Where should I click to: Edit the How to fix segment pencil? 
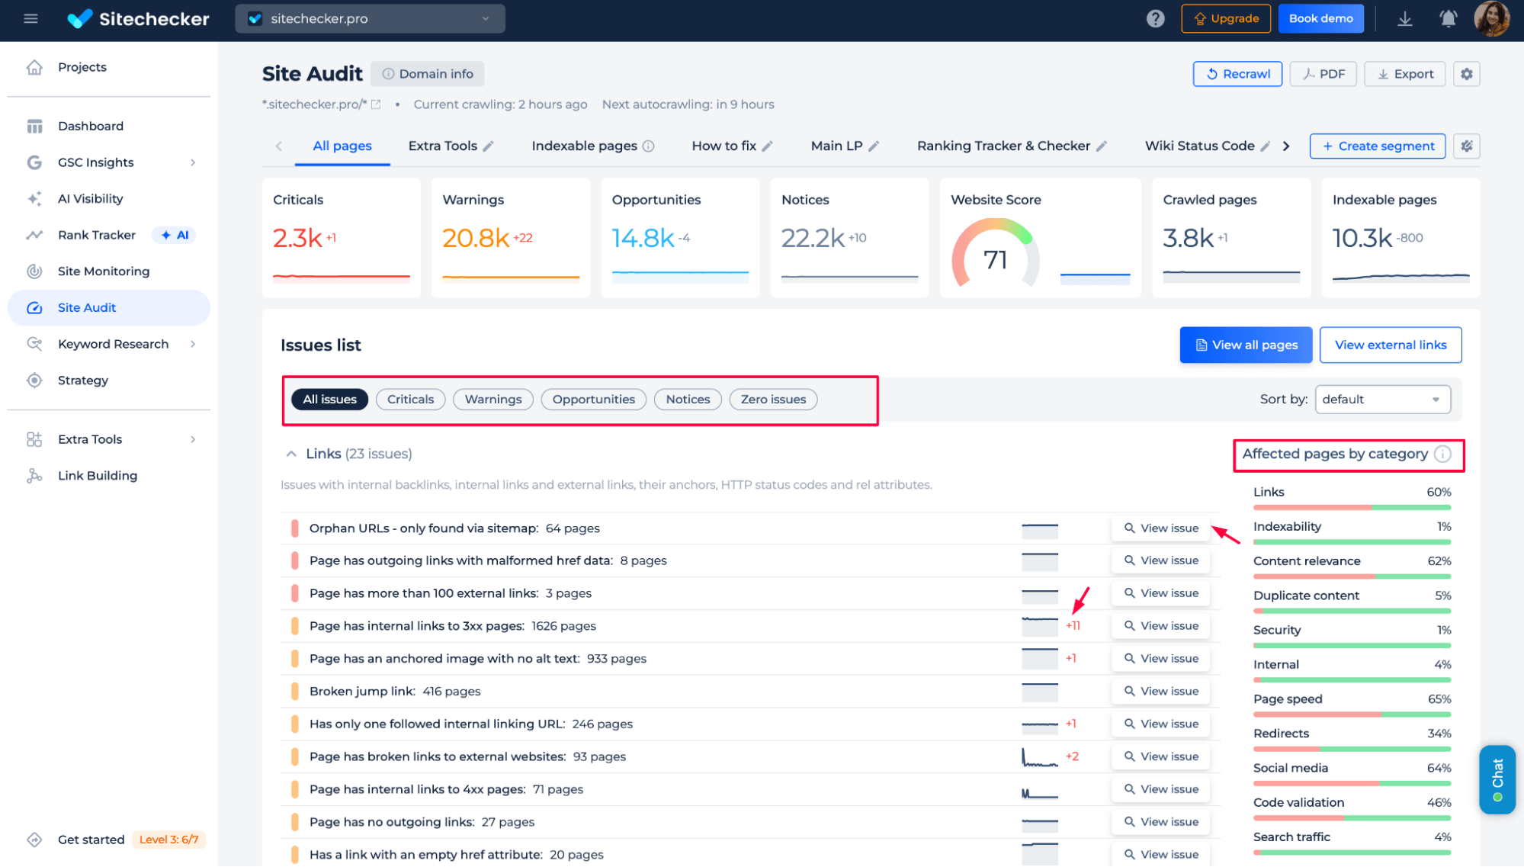pyautogui.click(x=767, y=146)
